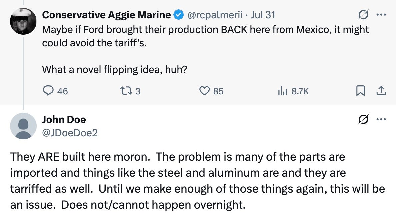Open more options for Conservative Aggie Marine's tweet
Viewport: 396px width, 220px height.
click(x=380, y=15)
